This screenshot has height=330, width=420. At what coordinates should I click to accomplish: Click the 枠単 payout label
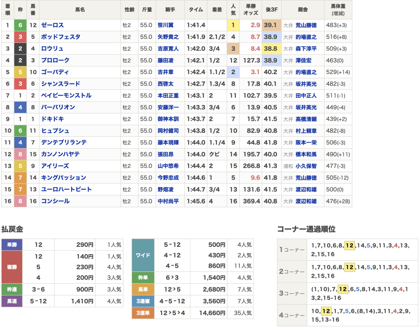143,278
